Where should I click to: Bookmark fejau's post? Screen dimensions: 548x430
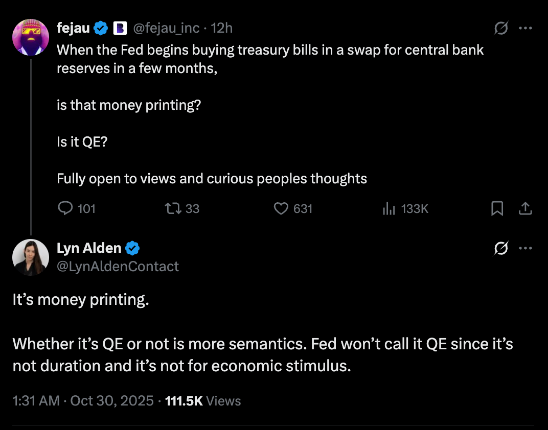tap(497, 208)
